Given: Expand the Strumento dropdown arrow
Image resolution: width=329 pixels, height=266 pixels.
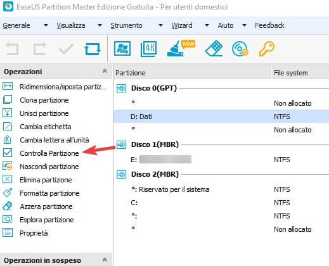Looking at the screenshot, I should point(160,25).
